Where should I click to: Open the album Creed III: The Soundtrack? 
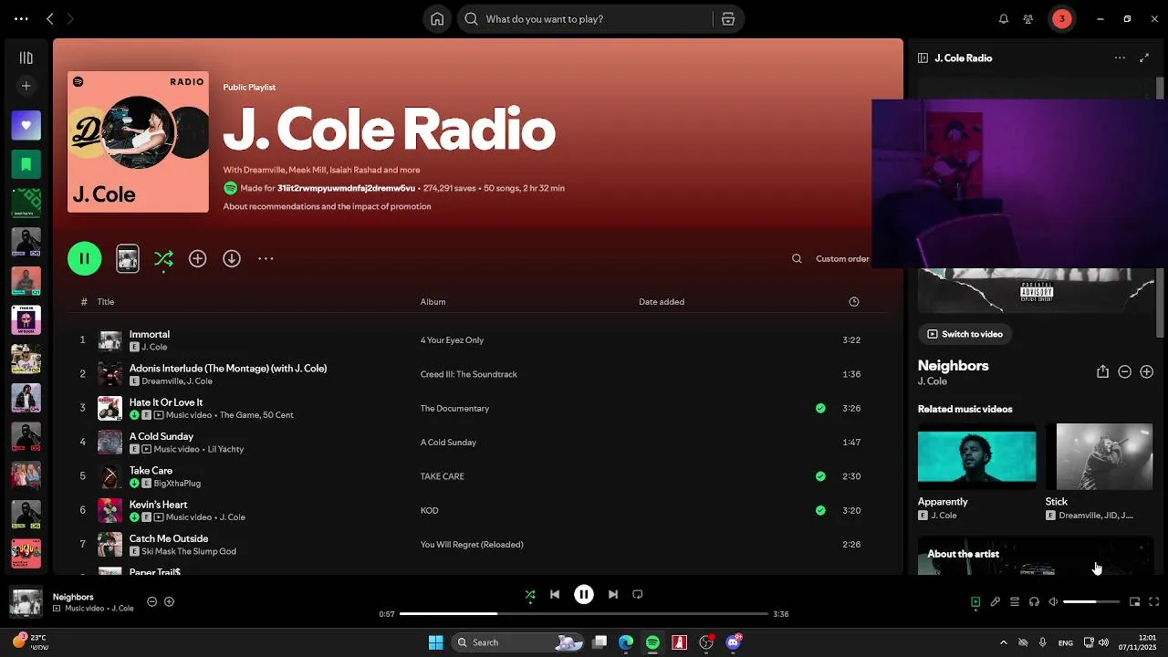pyautogui.click(x=468, y=374)
